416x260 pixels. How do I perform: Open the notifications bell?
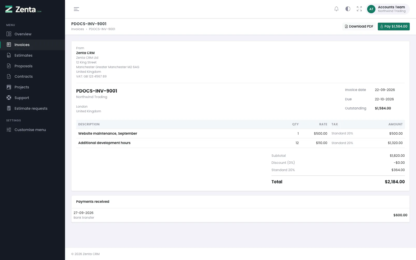[336, 9]
